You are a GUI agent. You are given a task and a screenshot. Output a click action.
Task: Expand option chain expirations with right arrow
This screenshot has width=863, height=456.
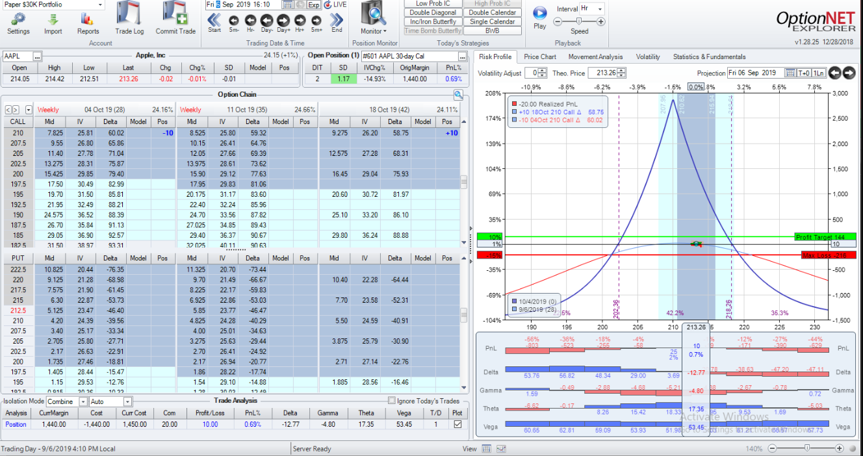tap(17, 110)
